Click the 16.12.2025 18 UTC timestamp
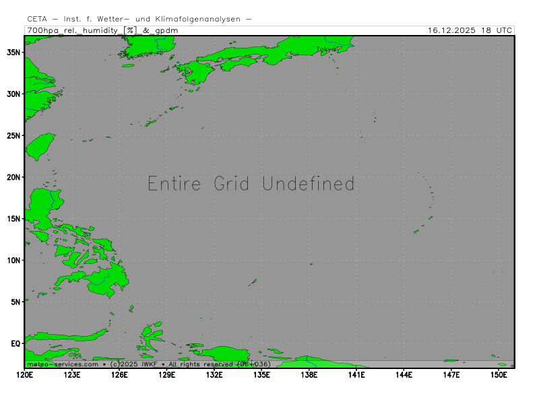The height and width of the screenshot is (404, 539). click(x=470, y=30)
